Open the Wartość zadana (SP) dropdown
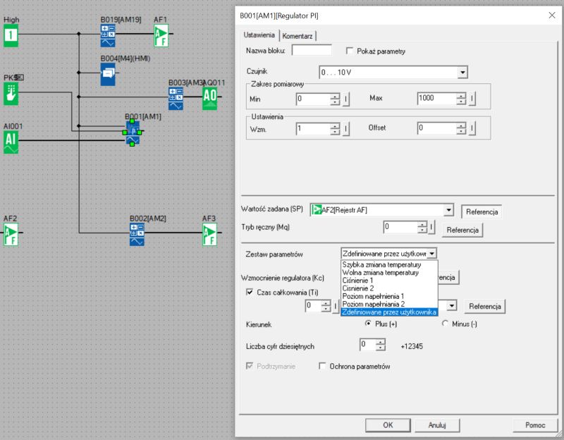Screen dimensions: 564x440 [448, 209]
